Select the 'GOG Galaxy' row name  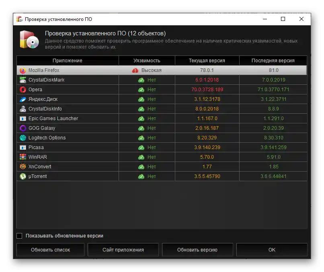(42, 128)
